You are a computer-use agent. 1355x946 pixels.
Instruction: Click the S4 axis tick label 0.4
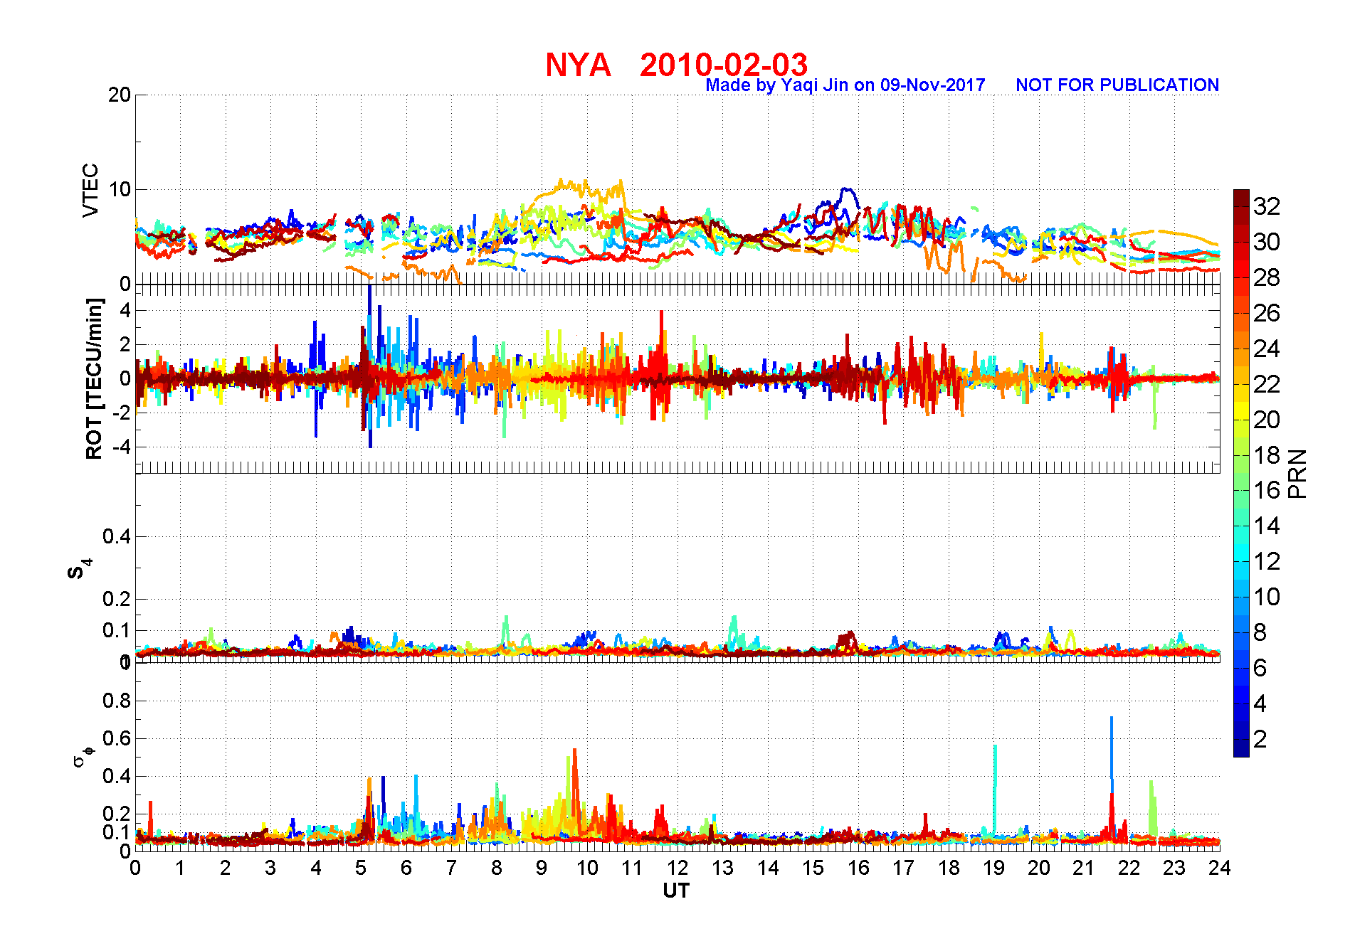[117, 536]
